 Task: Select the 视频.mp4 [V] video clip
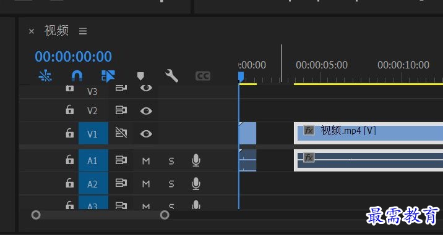click(x=368, y=133)
